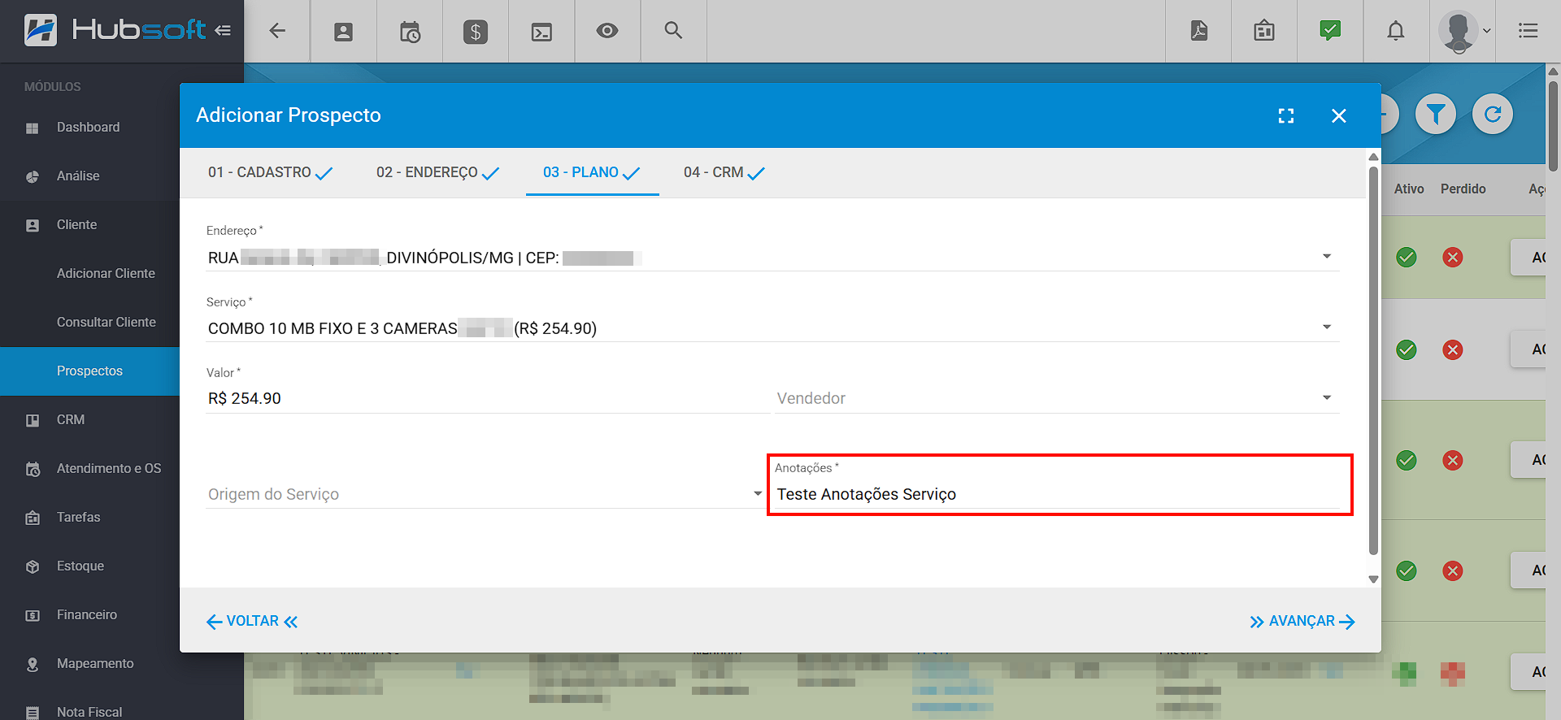Click the Perdido column header
The height and width of the screenshot is (720, 1561).
pos(1463,189)
